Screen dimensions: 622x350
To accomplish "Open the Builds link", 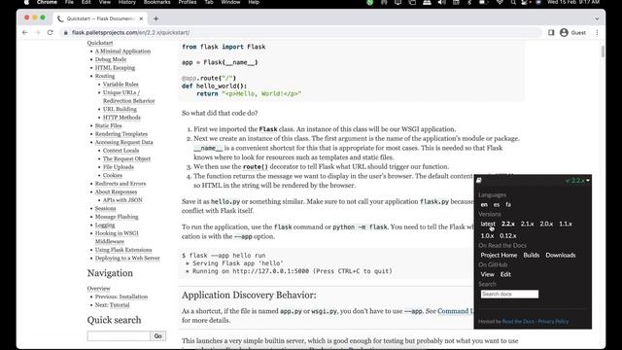I will (532, 255).
